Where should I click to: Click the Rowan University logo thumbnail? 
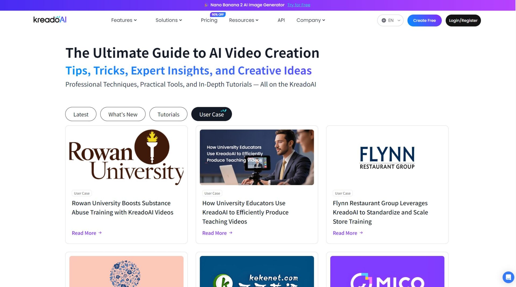pos(126,157)
